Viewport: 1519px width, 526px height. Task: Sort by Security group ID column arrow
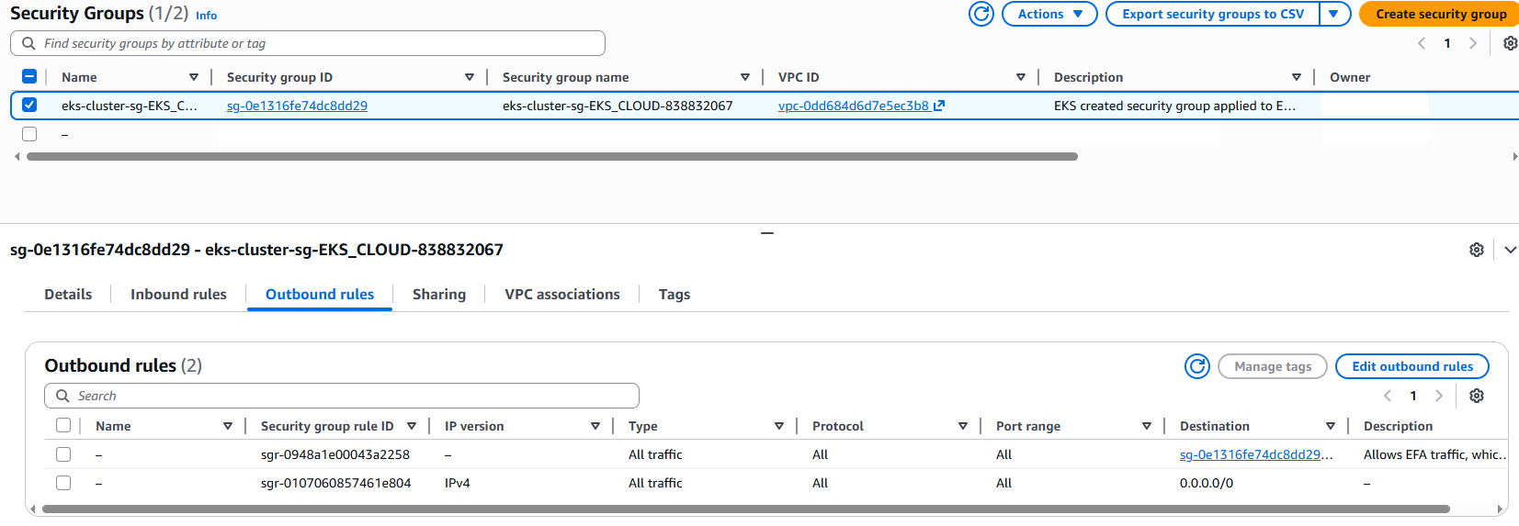click(x=470, y=77)
